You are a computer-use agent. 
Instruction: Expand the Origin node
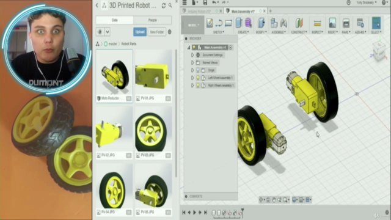192,70
